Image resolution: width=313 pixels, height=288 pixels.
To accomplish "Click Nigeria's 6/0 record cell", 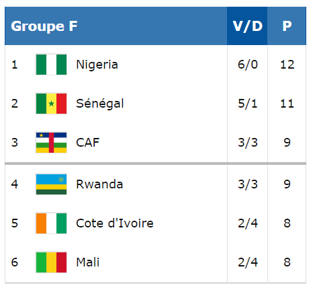I will (x=248, y=65).
